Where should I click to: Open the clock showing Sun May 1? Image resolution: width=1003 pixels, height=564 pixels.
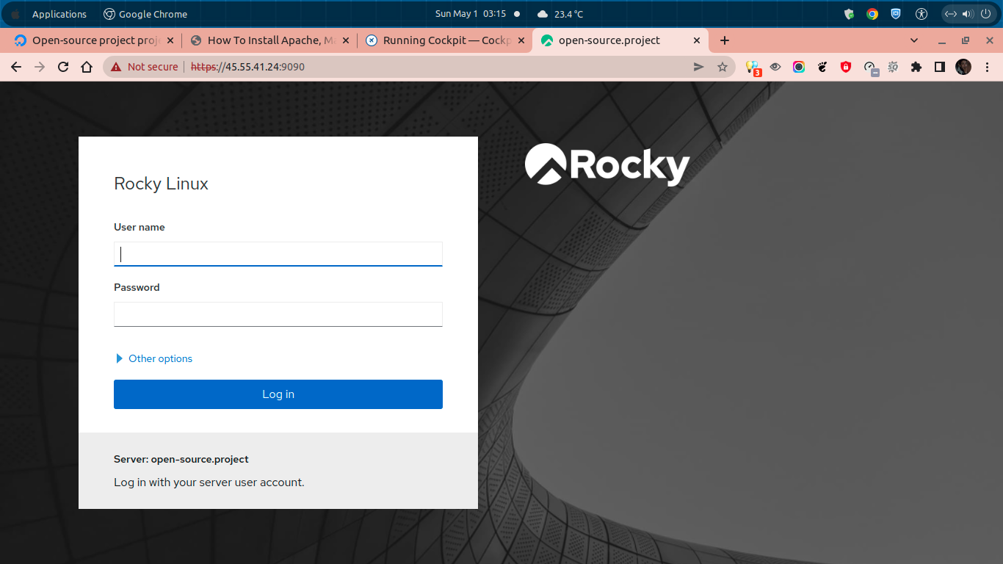(x=471, y=14)
